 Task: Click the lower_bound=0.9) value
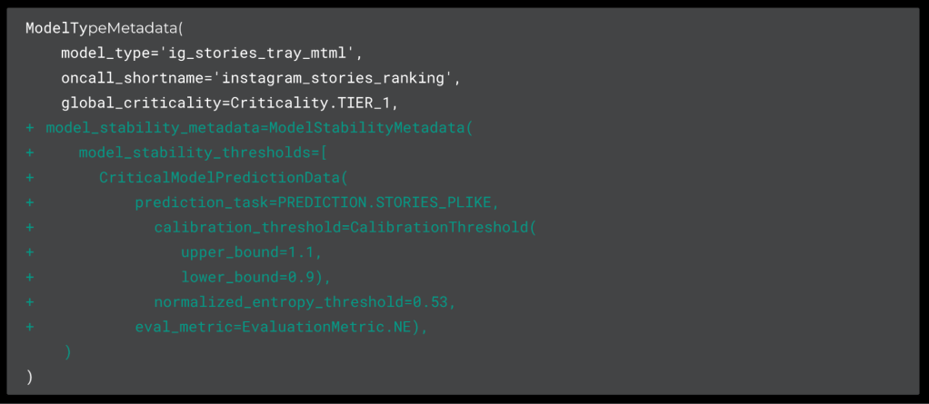coord(256,278)
